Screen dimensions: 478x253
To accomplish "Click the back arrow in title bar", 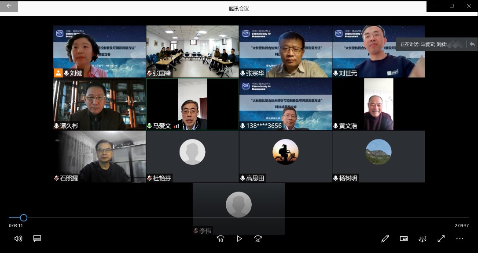I will pos(9,6).
